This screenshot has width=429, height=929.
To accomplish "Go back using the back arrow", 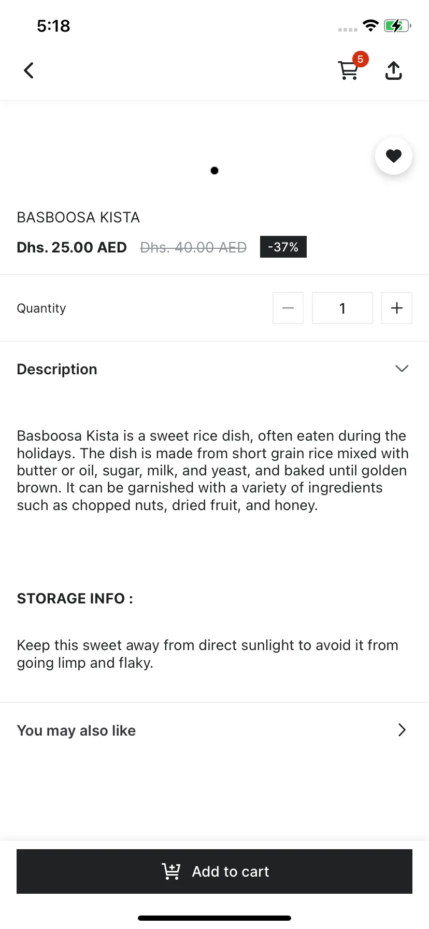I will (x=29, y=71).
